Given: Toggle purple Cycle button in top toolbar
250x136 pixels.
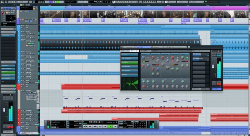Looking at the screenshot, I should pos(51,2).
